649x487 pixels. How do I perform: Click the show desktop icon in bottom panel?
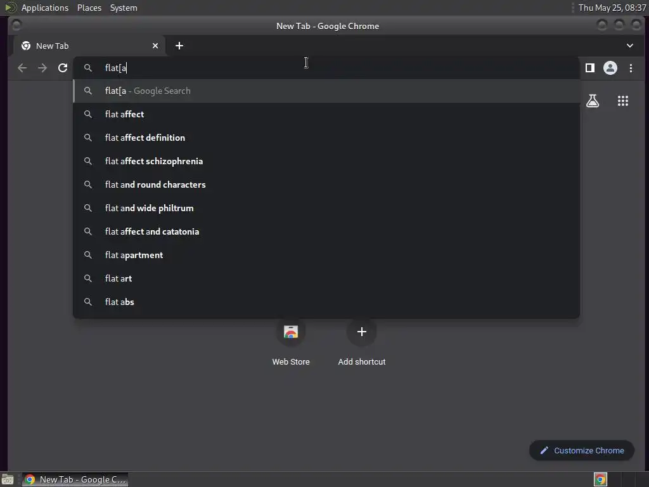[x=8, y=480]
